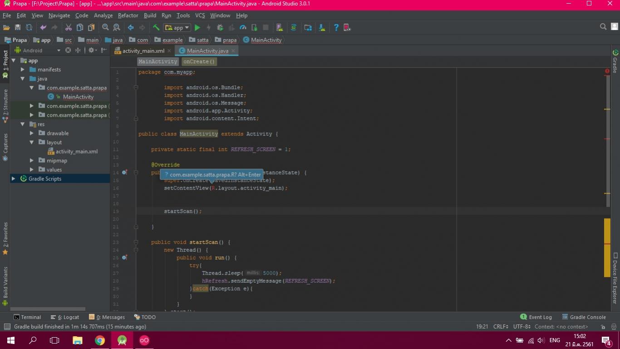Close the activity_main.xml tab

pos(169,51)
